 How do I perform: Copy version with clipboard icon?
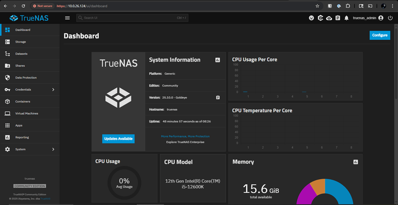tap(218, 98)
